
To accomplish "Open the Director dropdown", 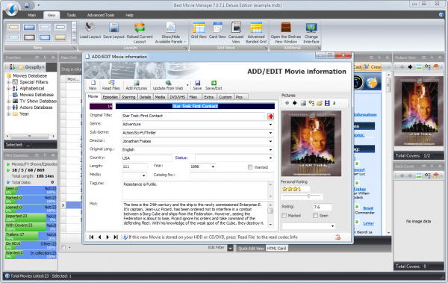I will pos(270,141).
